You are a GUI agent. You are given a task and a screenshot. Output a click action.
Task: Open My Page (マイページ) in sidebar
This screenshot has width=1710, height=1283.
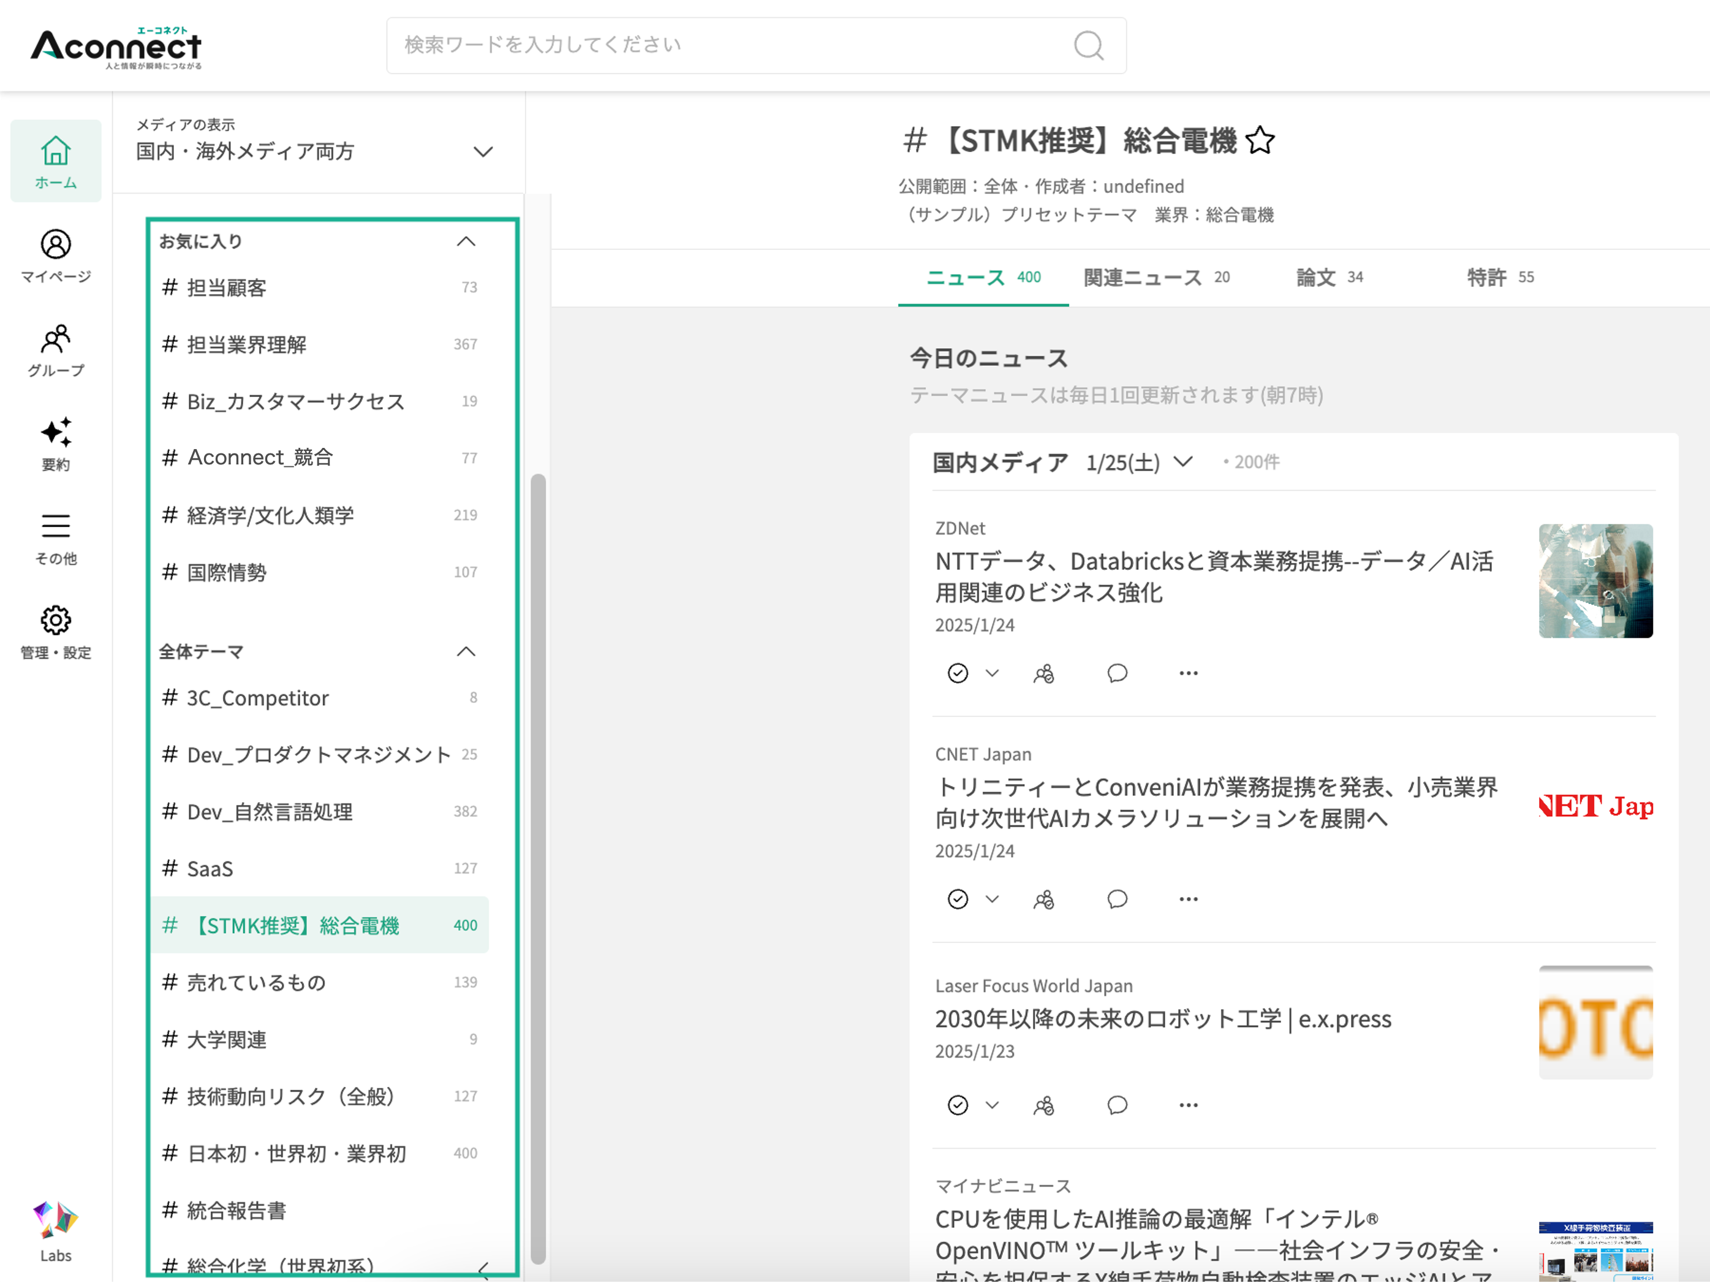56,256
